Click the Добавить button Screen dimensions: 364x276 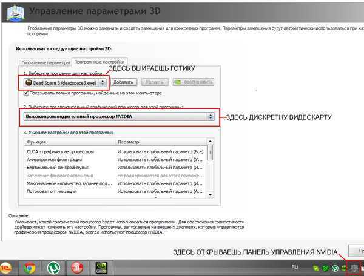point(124,82)
